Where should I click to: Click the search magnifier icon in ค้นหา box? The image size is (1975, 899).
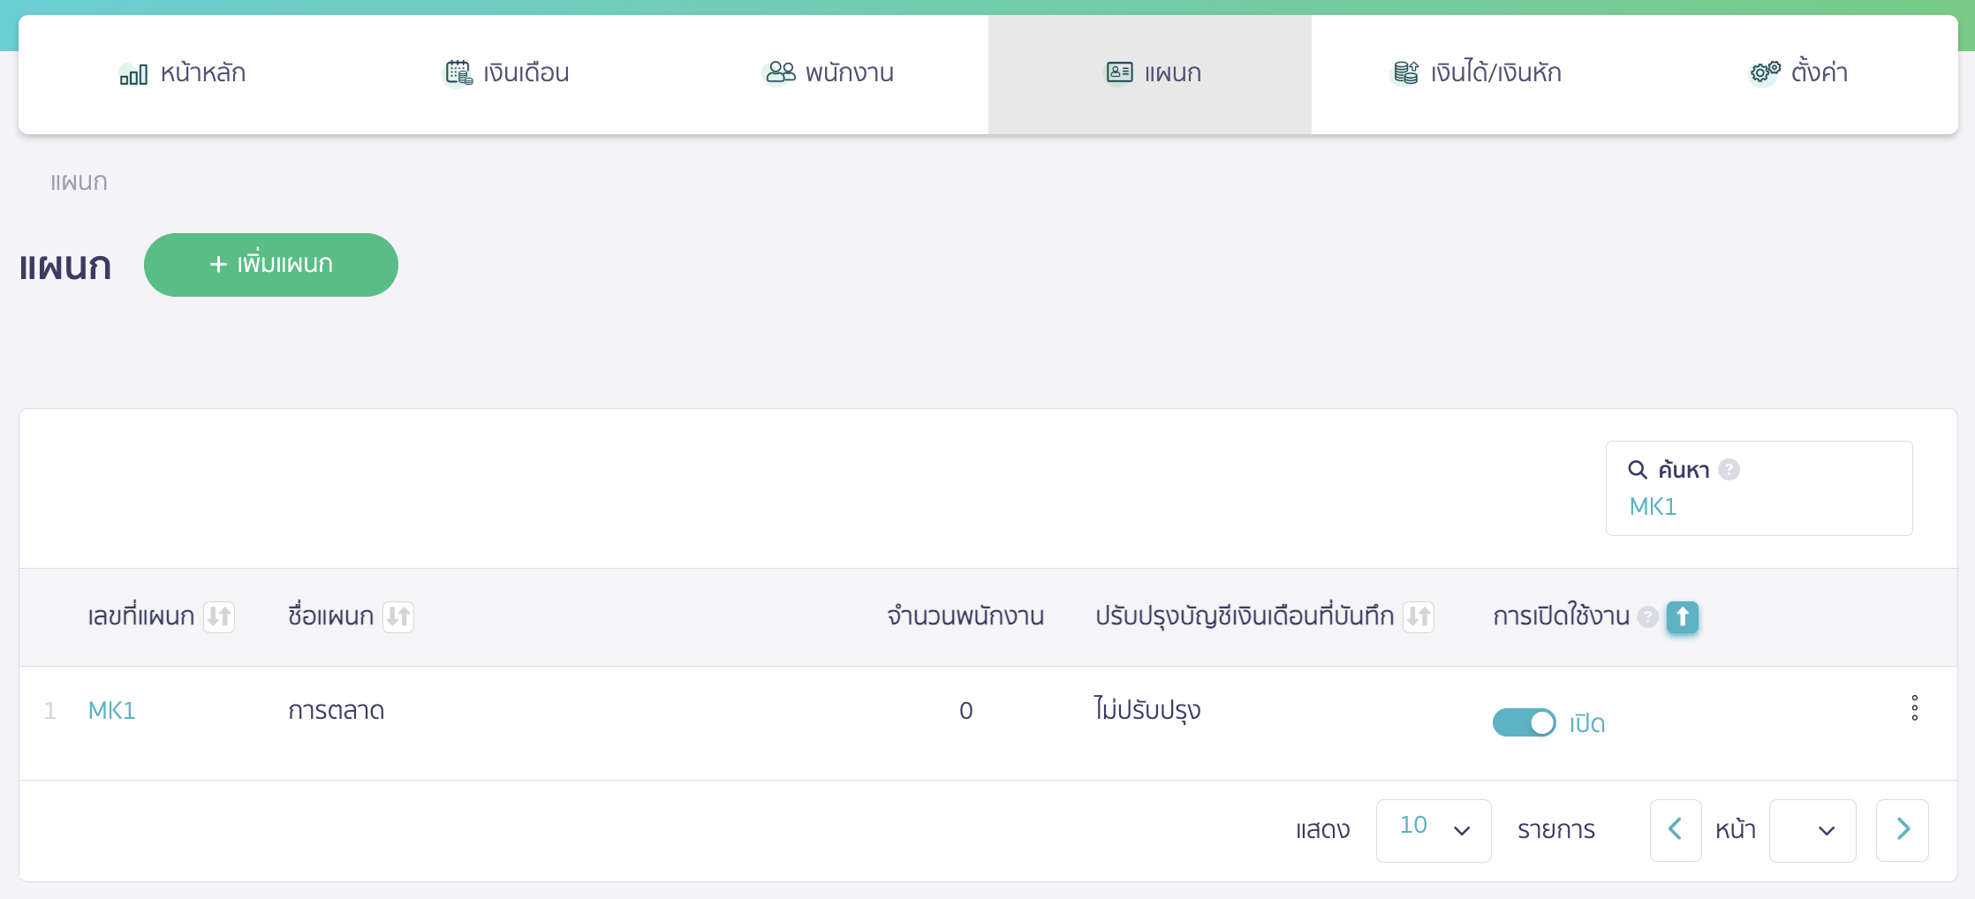coord(1638,469)
